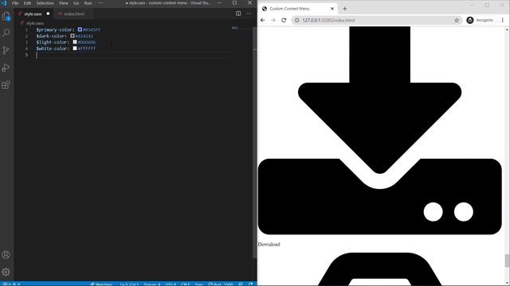This screenshot has width=510, height=286.
Task: Click the style.sass breadcrumb
Action: click(35, 23)
